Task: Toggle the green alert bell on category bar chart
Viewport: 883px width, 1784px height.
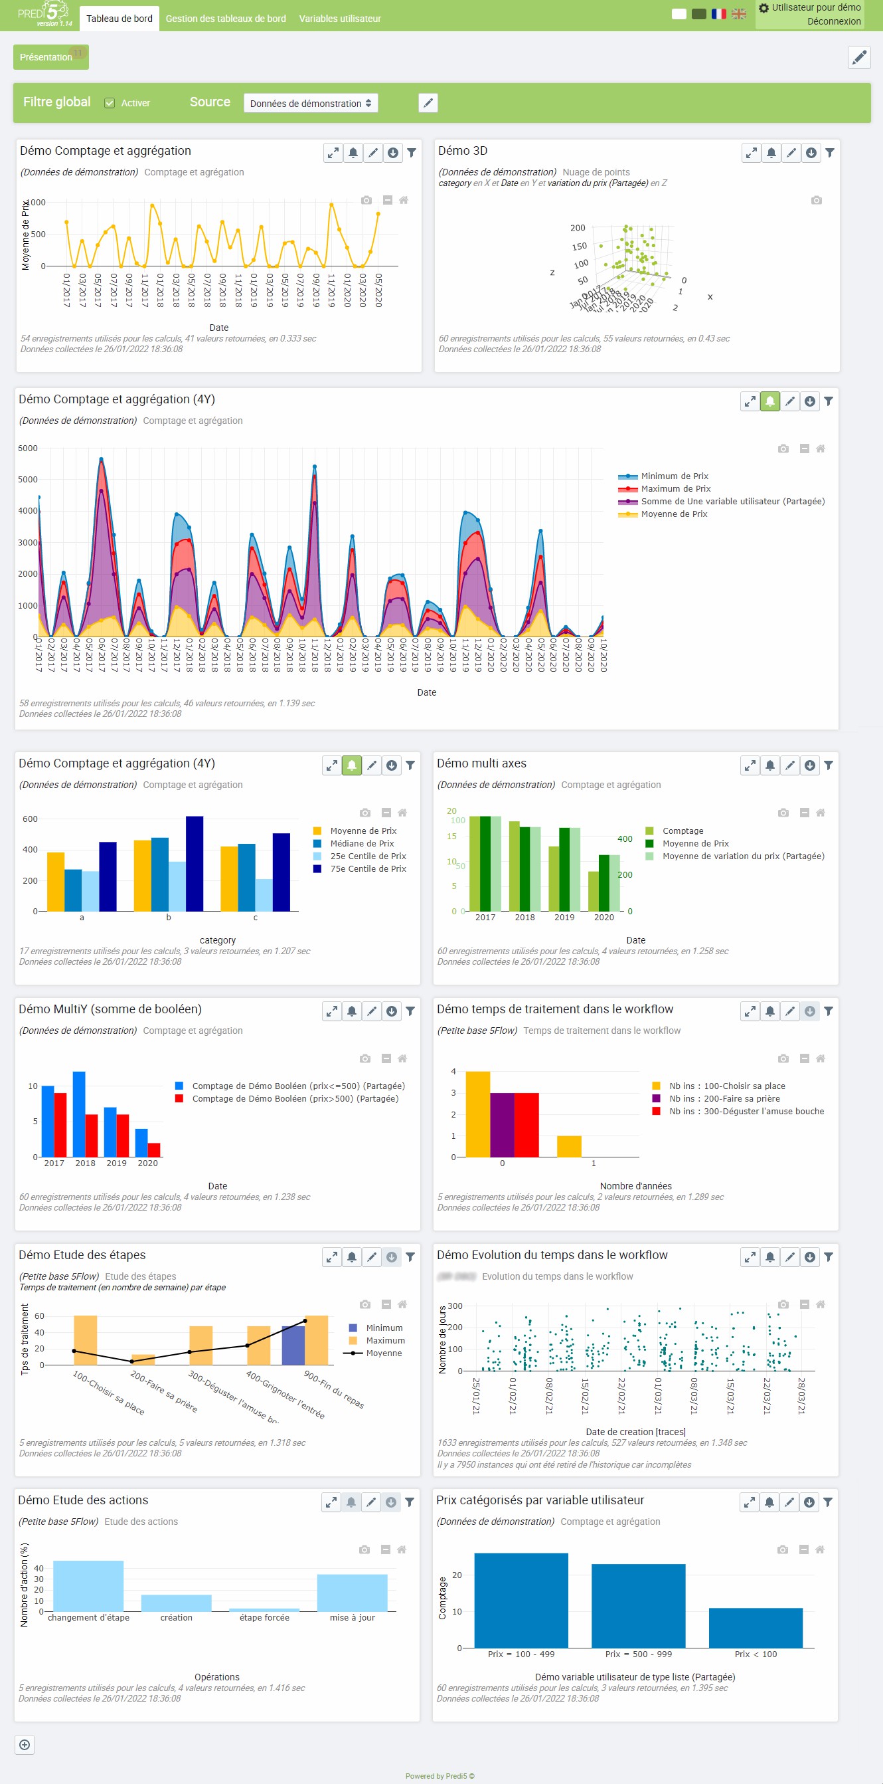Action: pos(351,766)
